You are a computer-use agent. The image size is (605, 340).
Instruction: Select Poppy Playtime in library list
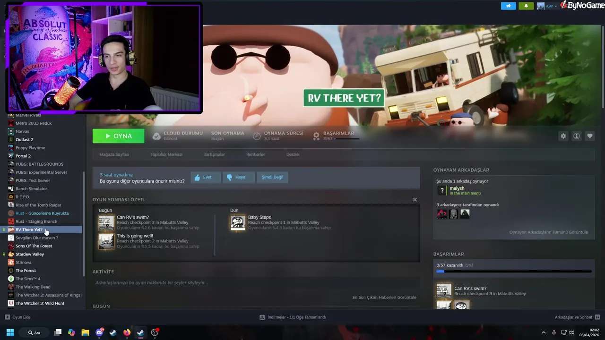pyautogui.click(x=30, y=148)
